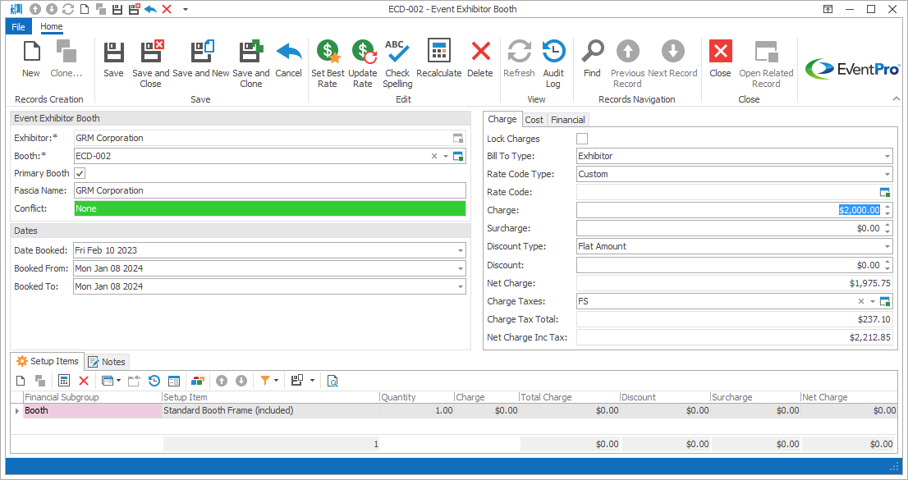Open the Bill To Type dropdown
The height and width of the screenshot is (480, 908).
coord(887,157)
